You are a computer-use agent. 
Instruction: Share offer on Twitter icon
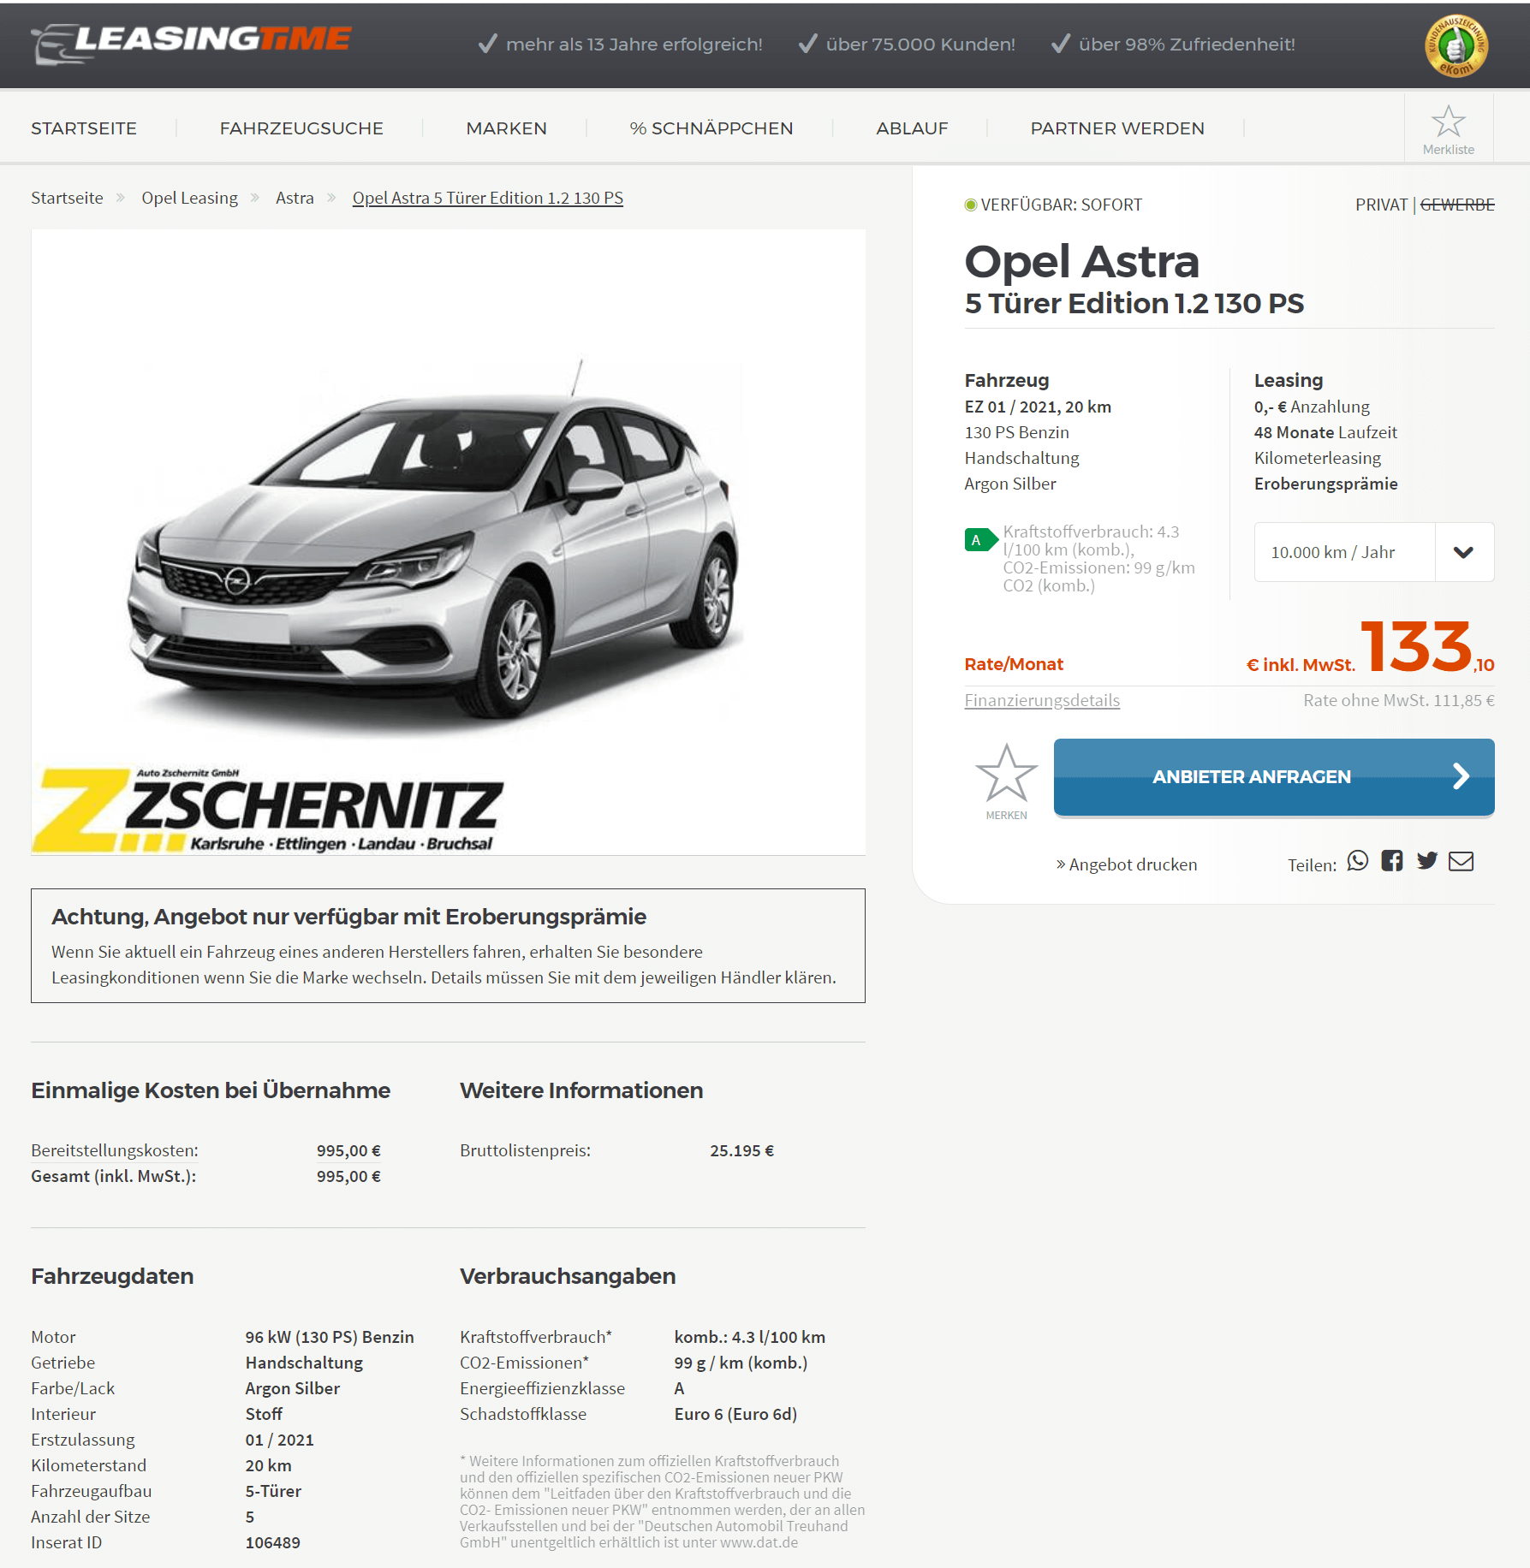[x=1426, y=861]
